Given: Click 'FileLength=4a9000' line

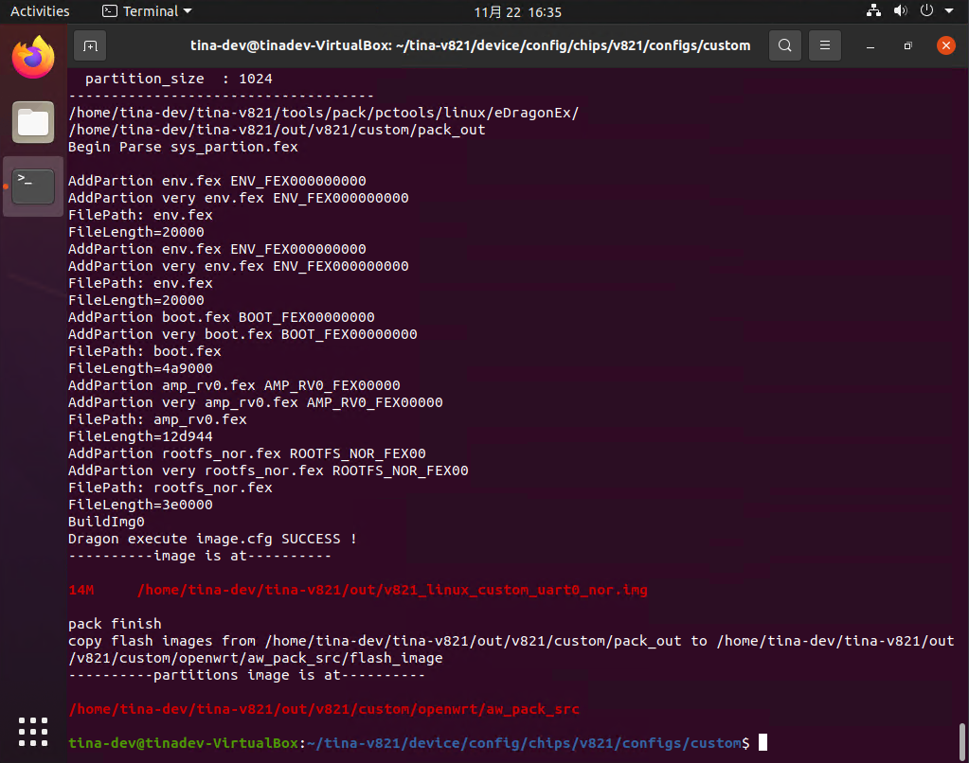Looking at the screenshot, I should click(140, 369).
